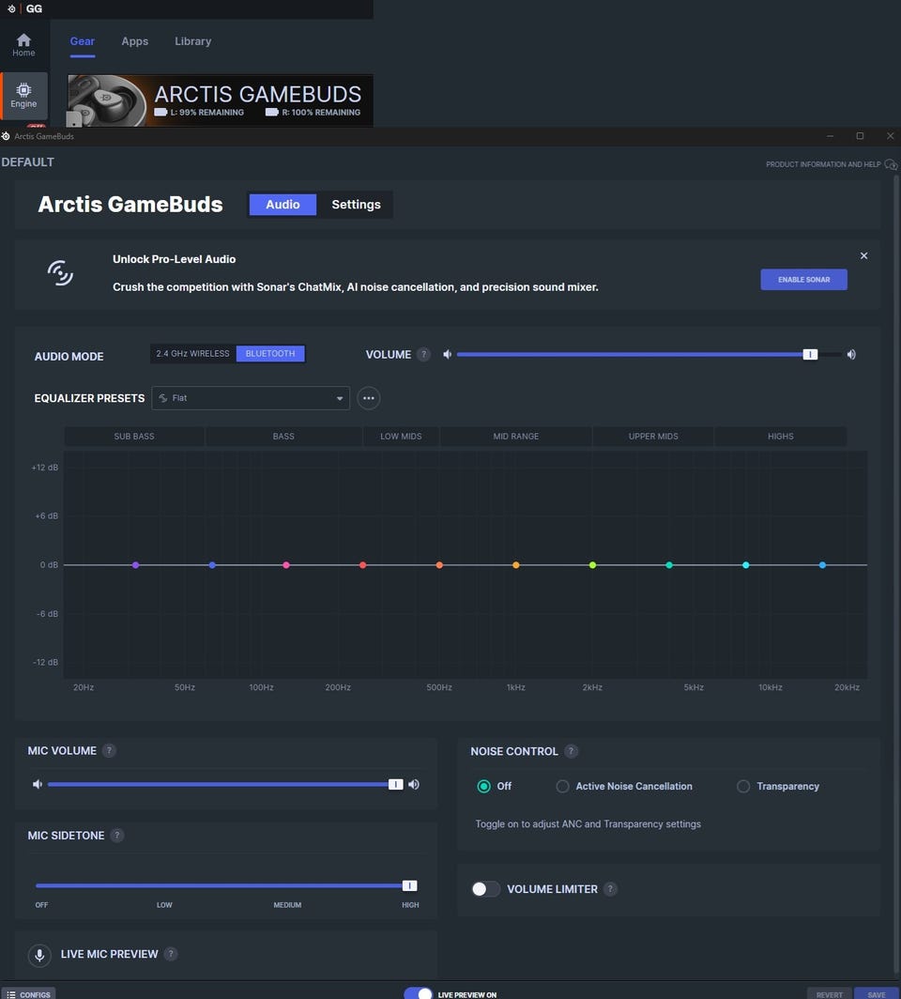Screen dimensions: 901x999
Task: Select the Audio tab
Action: (283, 205)
